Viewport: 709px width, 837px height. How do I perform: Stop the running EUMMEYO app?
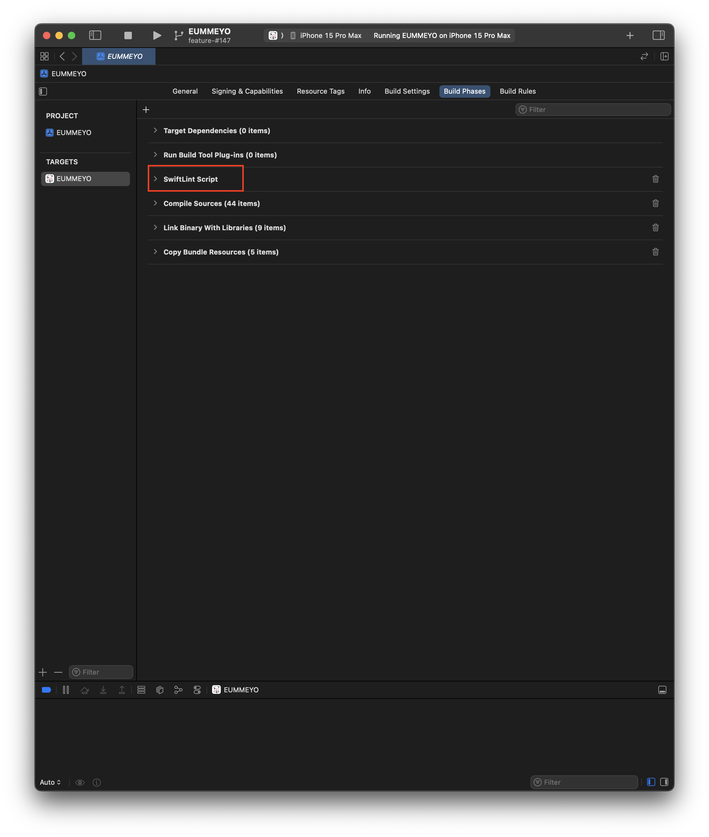point(128,35)
